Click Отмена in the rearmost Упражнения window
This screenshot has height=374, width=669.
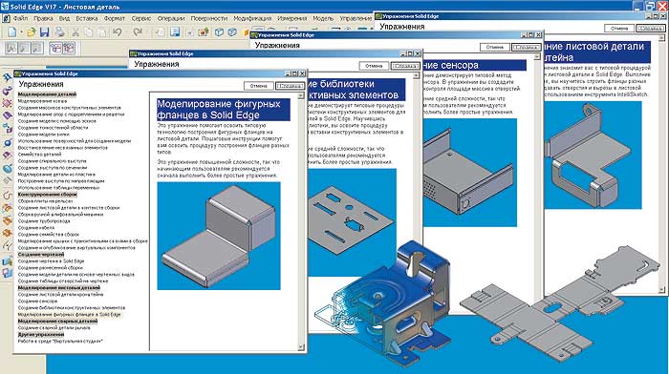(619, 29)
